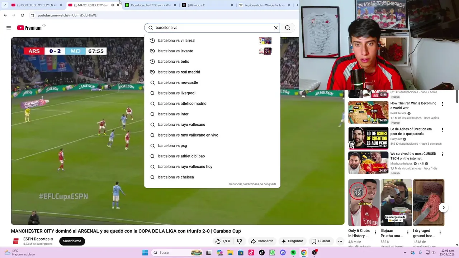The image size is (459, 258).
Task: Open the 'Only 6 Clubs in History' short
Action: pyautogui.click(x=364, y=202)
